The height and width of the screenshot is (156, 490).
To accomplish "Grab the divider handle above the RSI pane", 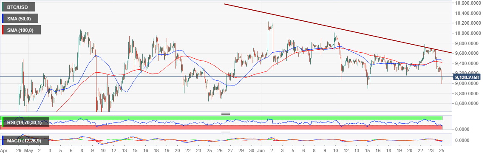I will (x=226, y=113).
